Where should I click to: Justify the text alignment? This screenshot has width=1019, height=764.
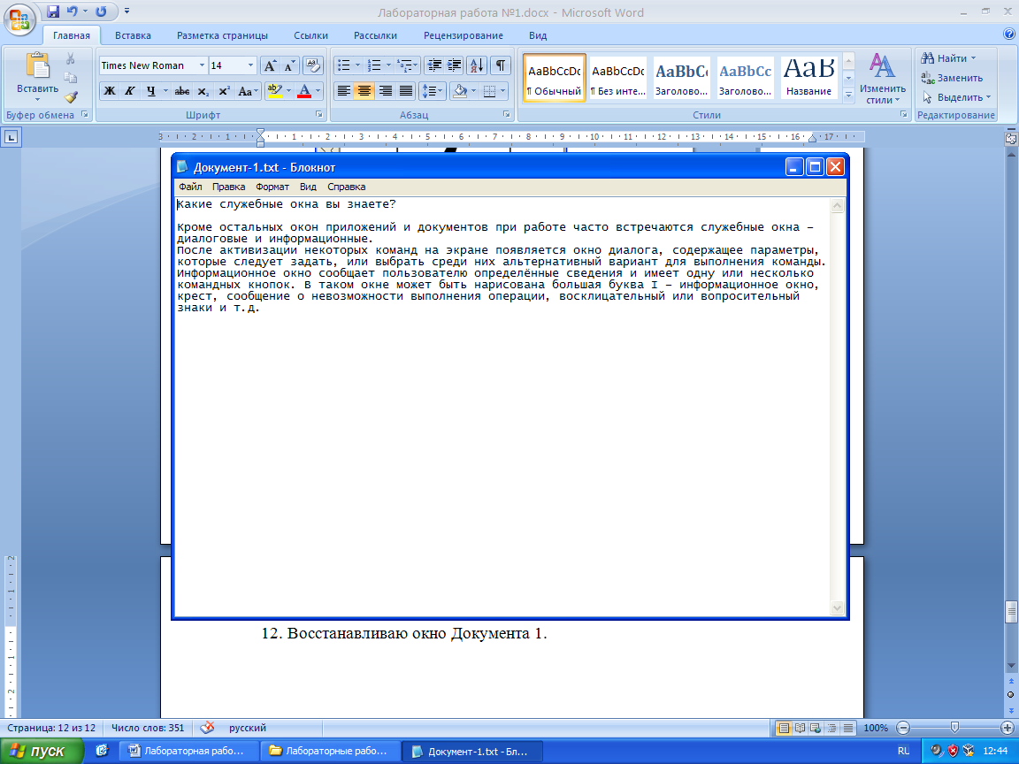tap(405, 91)
